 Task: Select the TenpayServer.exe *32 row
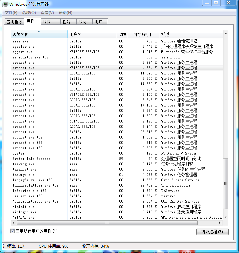[x=117, y=180]
